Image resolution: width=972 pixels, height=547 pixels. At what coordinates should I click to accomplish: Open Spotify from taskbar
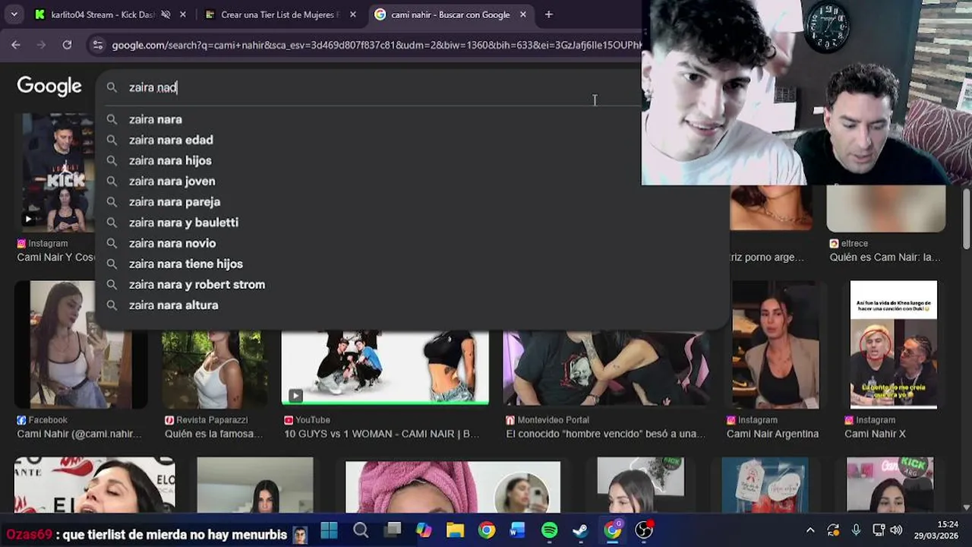(549, 530)
